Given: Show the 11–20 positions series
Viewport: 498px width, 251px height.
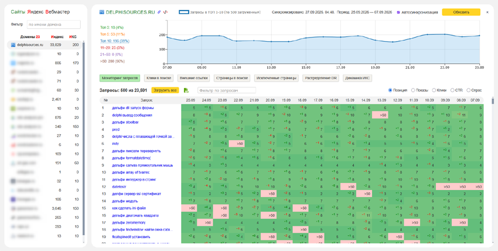Looking at the screenshot, I should [112, 48].
